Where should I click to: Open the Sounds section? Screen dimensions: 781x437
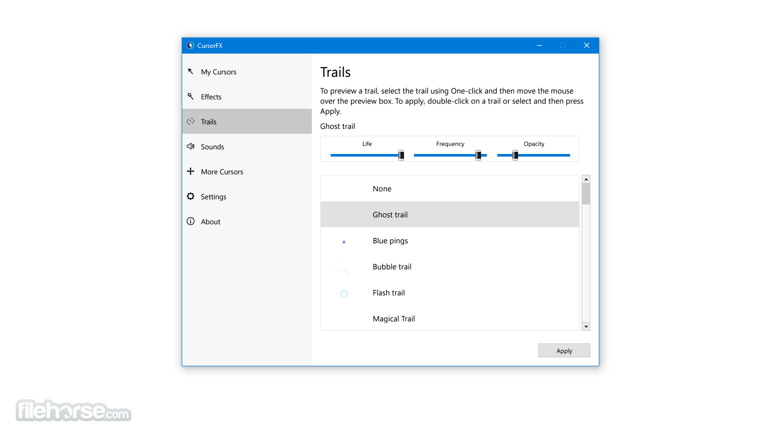(247, 147)
